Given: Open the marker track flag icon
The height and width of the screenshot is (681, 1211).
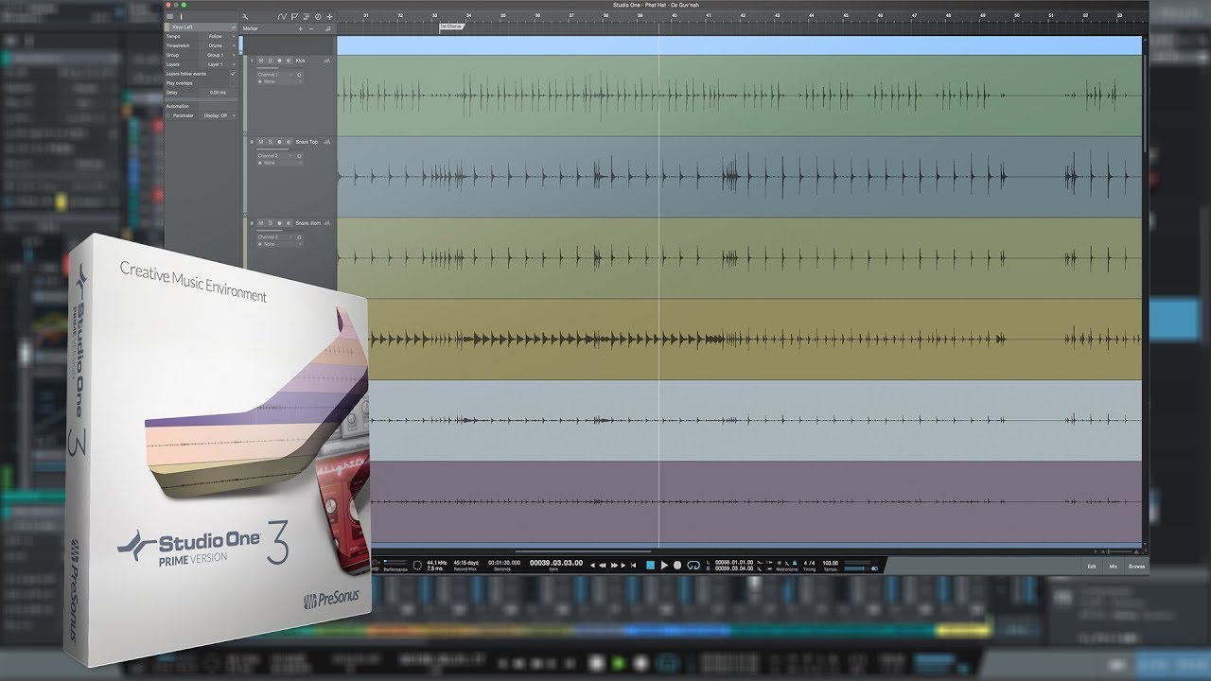Looking at the screenshot, I should pyautogui.click(x=294, y=16).
